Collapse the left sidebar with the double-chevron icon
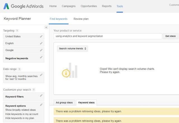This screenshot has width=179, height=123. [x=46, y=27]
